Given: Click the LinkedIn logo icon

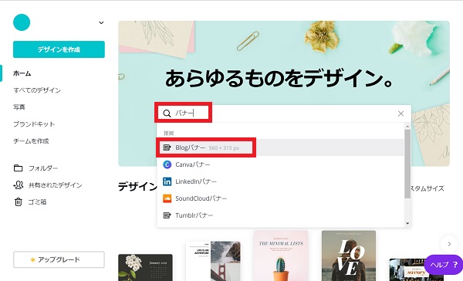Looking at the screenshot, I should [167, 181].
